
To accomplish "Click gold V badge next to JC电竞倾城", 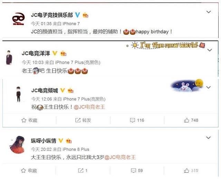I will pyautogui.click(x=63, y=90).
